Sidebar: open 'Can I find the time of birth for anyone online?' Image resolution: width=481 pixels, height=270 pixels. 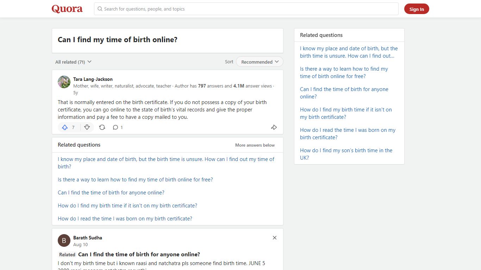(x=344, y=93)
